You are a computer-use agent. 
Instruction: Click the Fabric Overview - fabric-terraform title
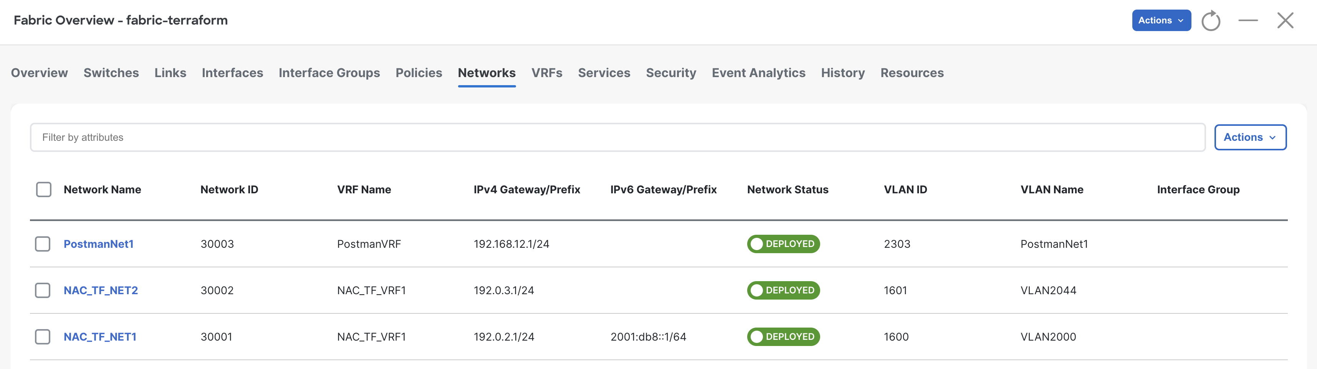coord(121,20)
